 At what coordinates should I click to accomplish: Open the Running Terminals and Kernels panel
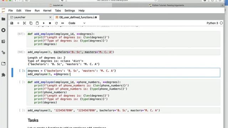(3, 30)
